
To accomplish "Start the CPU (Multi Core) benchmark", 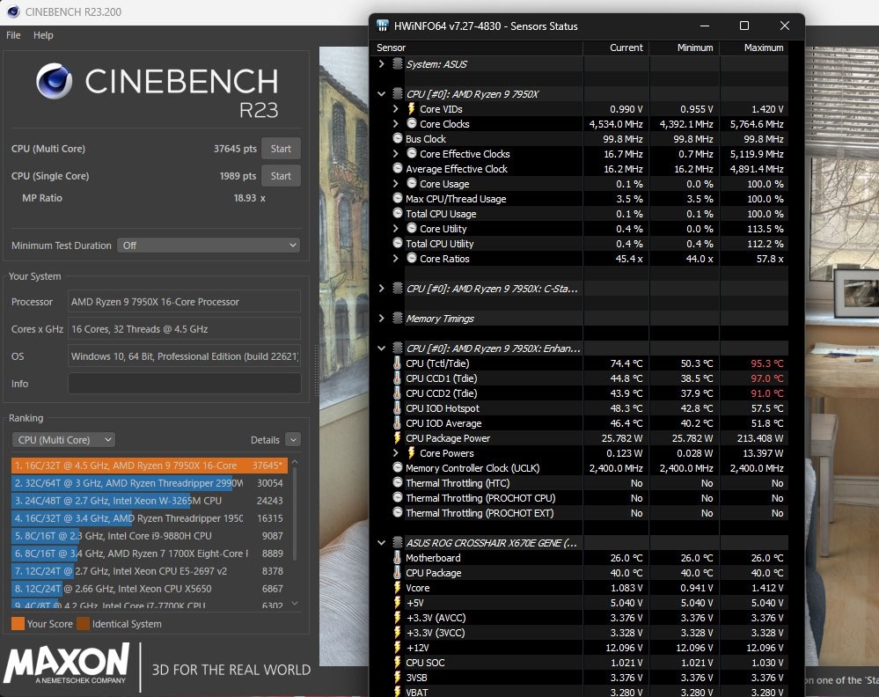I will 281,149.
